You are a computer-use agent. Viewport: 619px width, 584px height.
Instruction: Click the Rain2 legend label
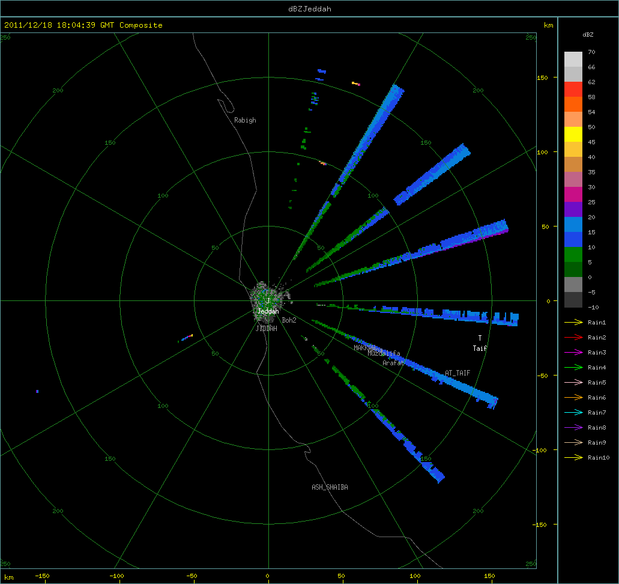click(x=597, y=338)
